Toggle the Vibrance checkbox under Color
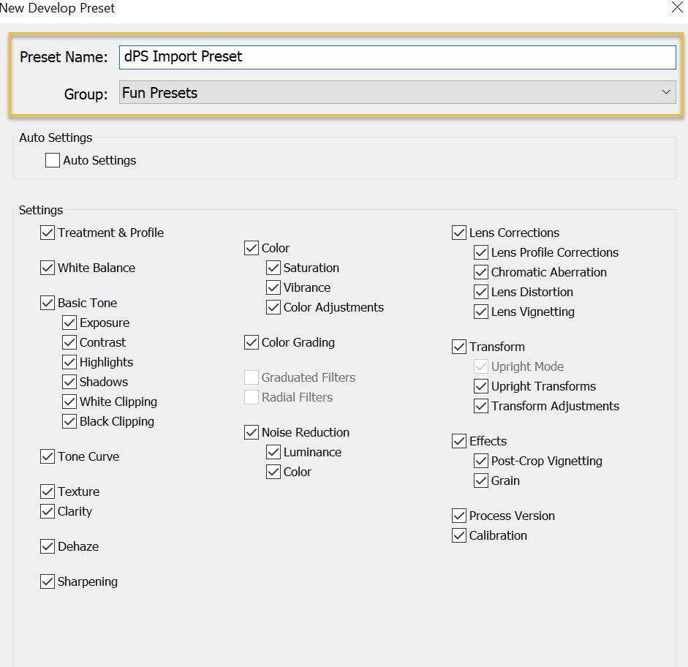 [273, 287]
